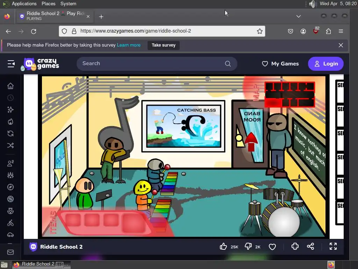
Task: Open a new tab
Action: pos(101,17)
